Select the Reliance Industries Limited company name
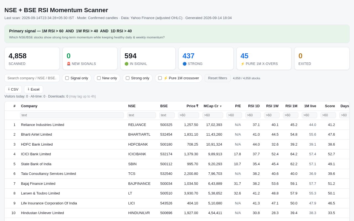The width and height of the screenshot is (354, 221). [43, 125]
